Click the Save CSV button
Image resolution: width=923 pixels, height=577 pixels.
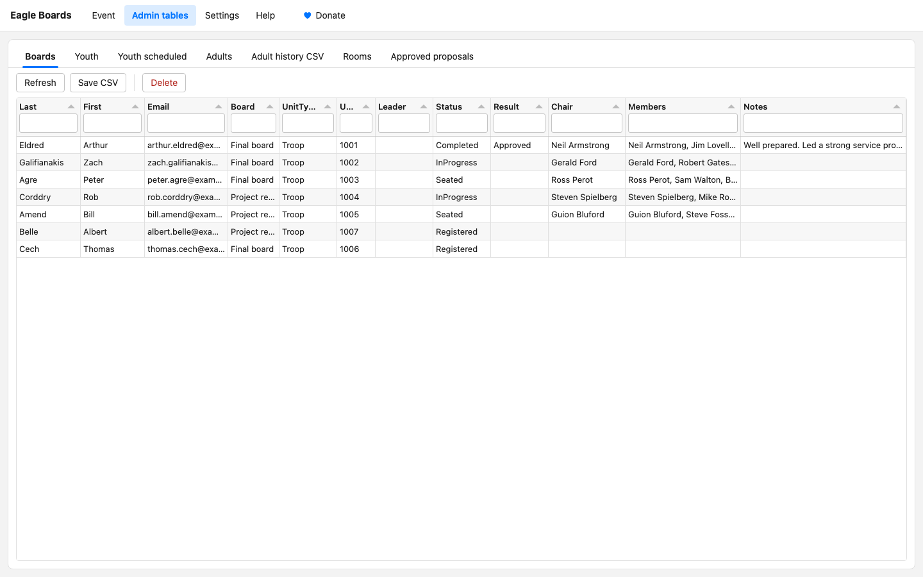pos(98,83)
